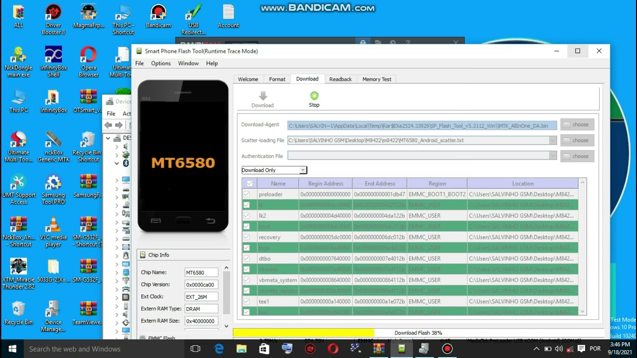Click the Download arrow icon
This screenshot has width=637, height=358.
(x=263, y=96)
